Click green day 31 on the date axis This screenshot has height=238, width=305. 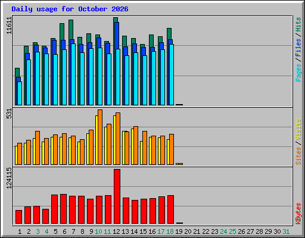point(286,231)
